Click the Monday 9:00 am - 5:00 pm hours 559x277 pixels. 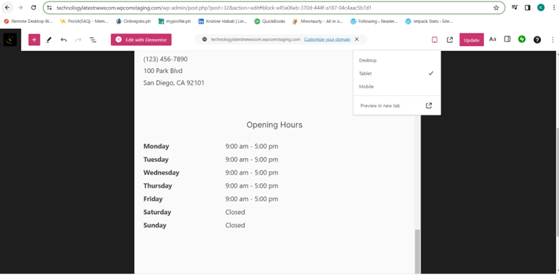[x=252, y=146]
